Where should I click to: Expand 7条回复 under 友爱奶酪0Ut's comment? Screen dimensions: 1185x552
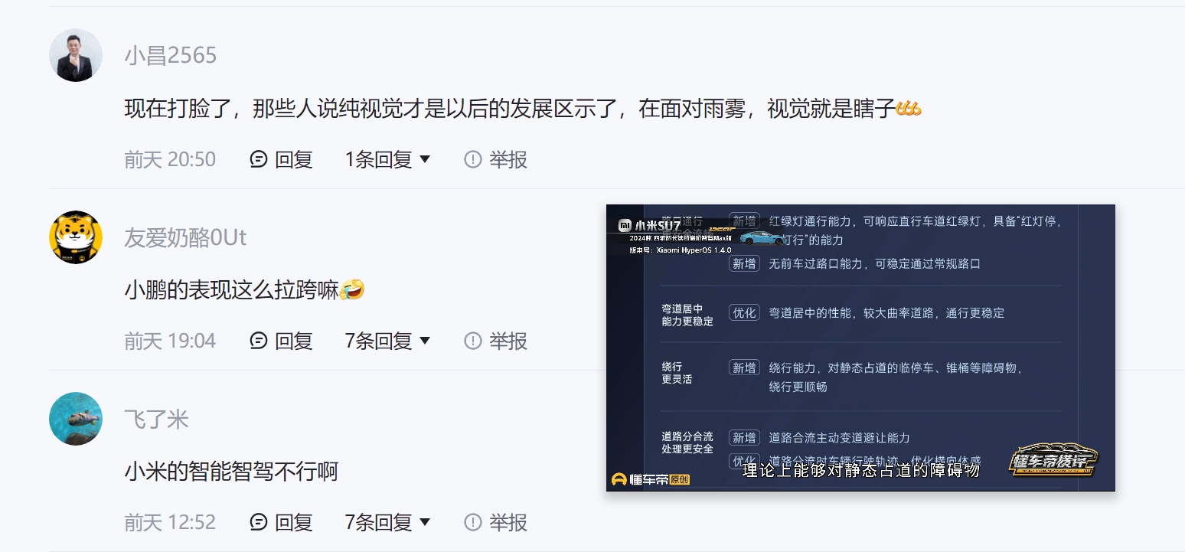pos(387,341)
